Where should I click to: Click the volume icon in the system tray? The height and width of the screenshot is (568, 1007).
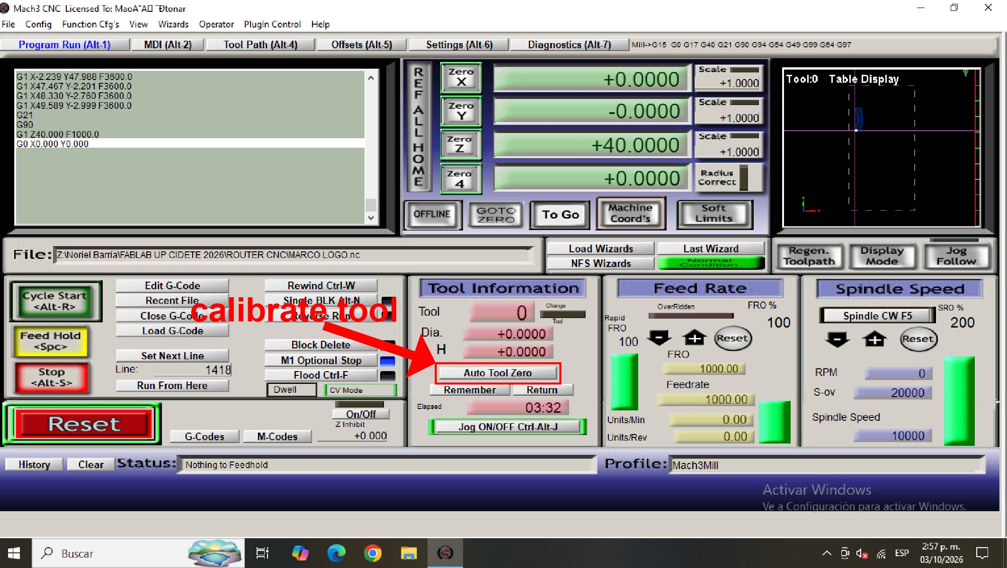pyautogui.click(x=861, y=552)
